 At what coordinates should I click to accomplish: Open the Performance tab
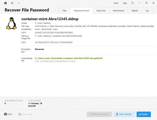click(119, 11)
